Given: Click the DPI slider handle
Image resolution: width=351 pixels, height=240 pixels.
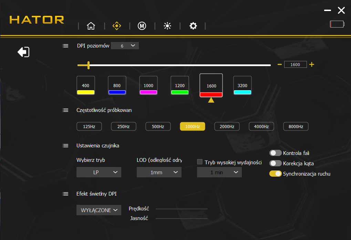Looking at the screenshot, I should [x=89, y=65].
